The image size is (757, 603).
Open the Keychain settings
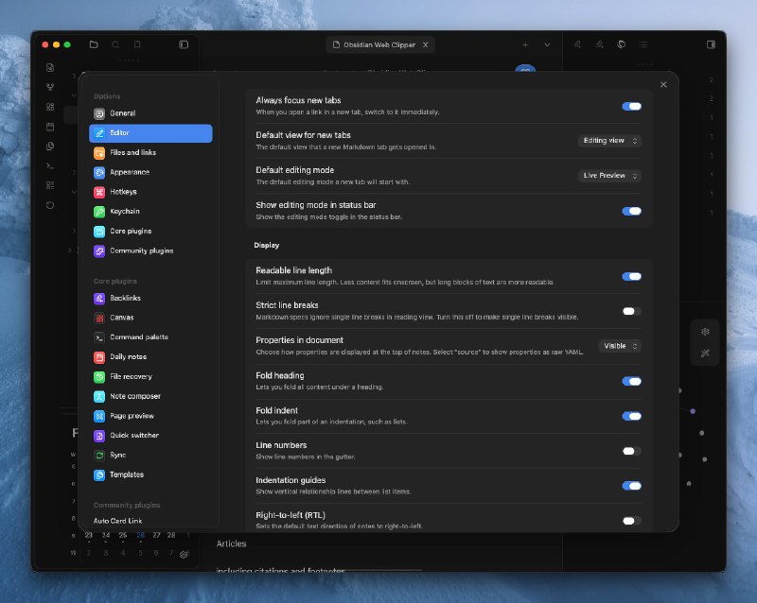[x=124, y=212]
